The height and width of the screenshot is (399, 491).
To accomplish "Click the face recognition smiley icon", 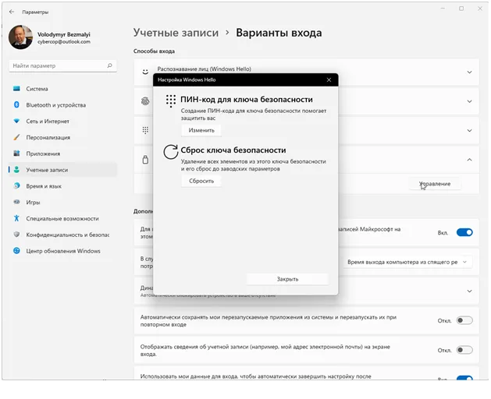I will (x=145, y=72).
